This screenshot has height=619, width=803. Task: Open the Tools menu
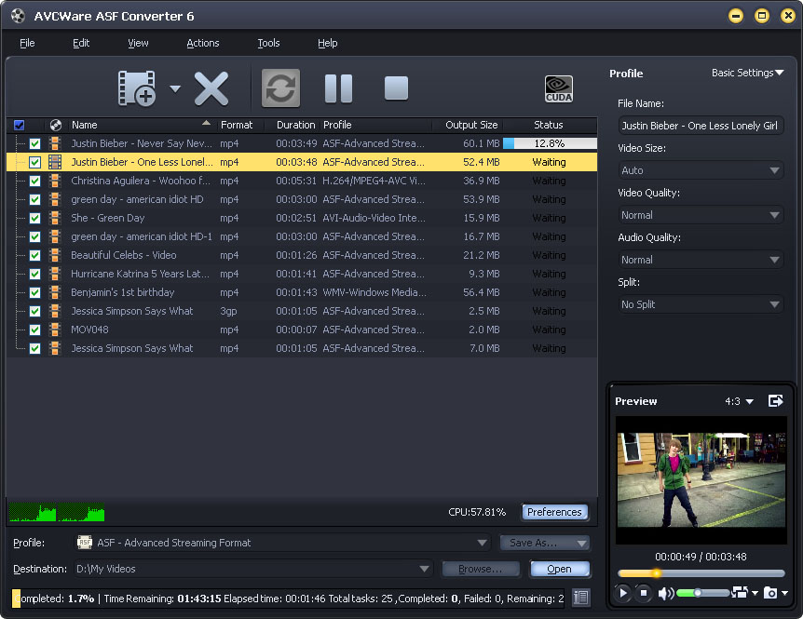tap(268, 43)
